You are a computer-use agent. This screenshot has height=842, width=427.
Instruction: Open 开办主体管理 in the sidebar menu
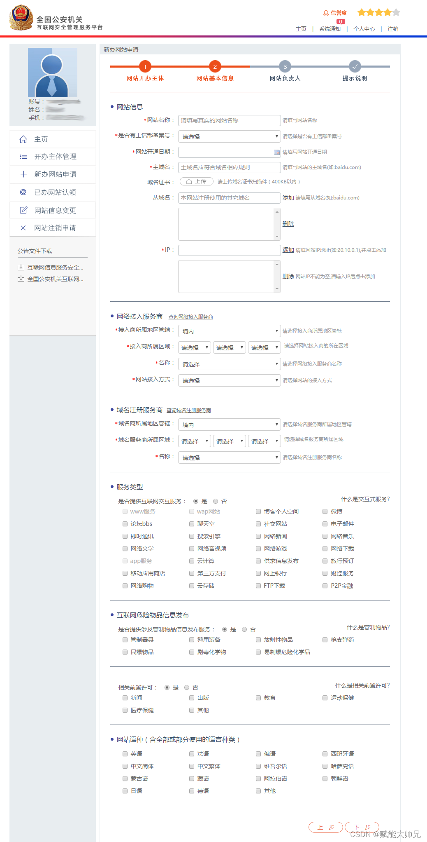53,157
